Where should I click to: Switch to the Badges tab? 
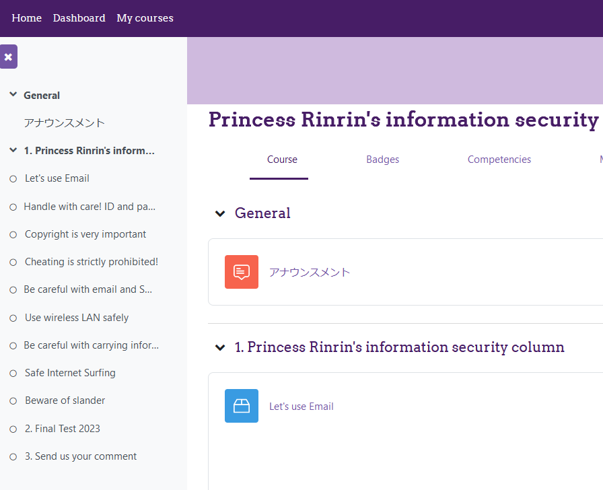(383, 160)
